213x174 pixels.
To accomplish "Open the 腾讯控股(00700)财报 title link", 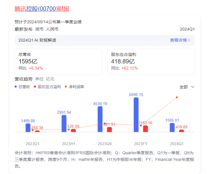I will (x=42, y=9).
